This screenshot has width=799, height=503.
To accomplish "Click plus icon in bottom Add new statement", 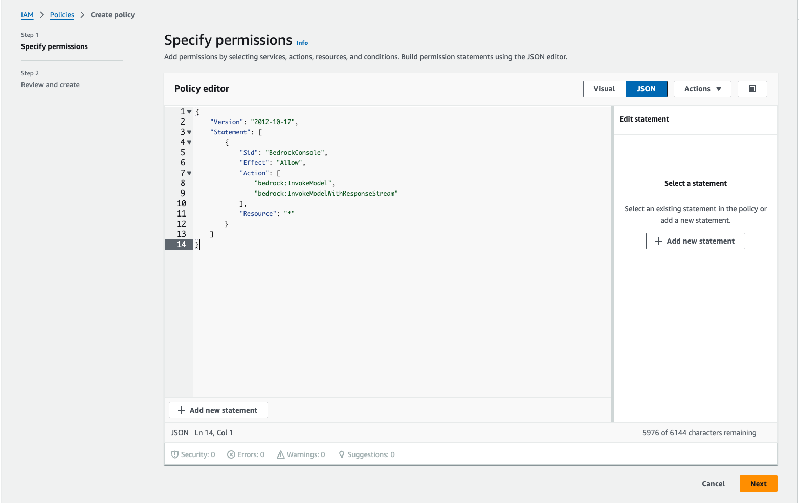I will tap(182, 410).
